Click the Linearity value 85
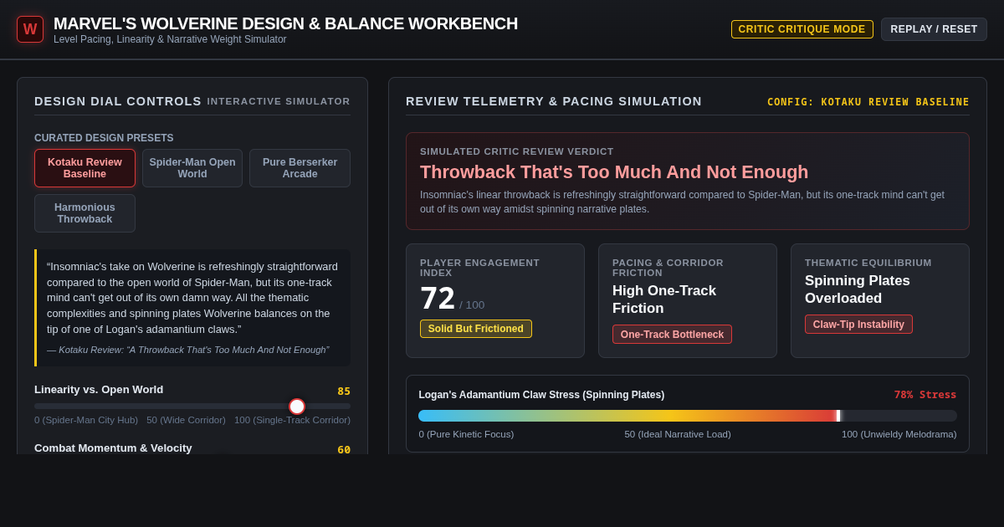The image size is (1004, 527). coord(344,391)
